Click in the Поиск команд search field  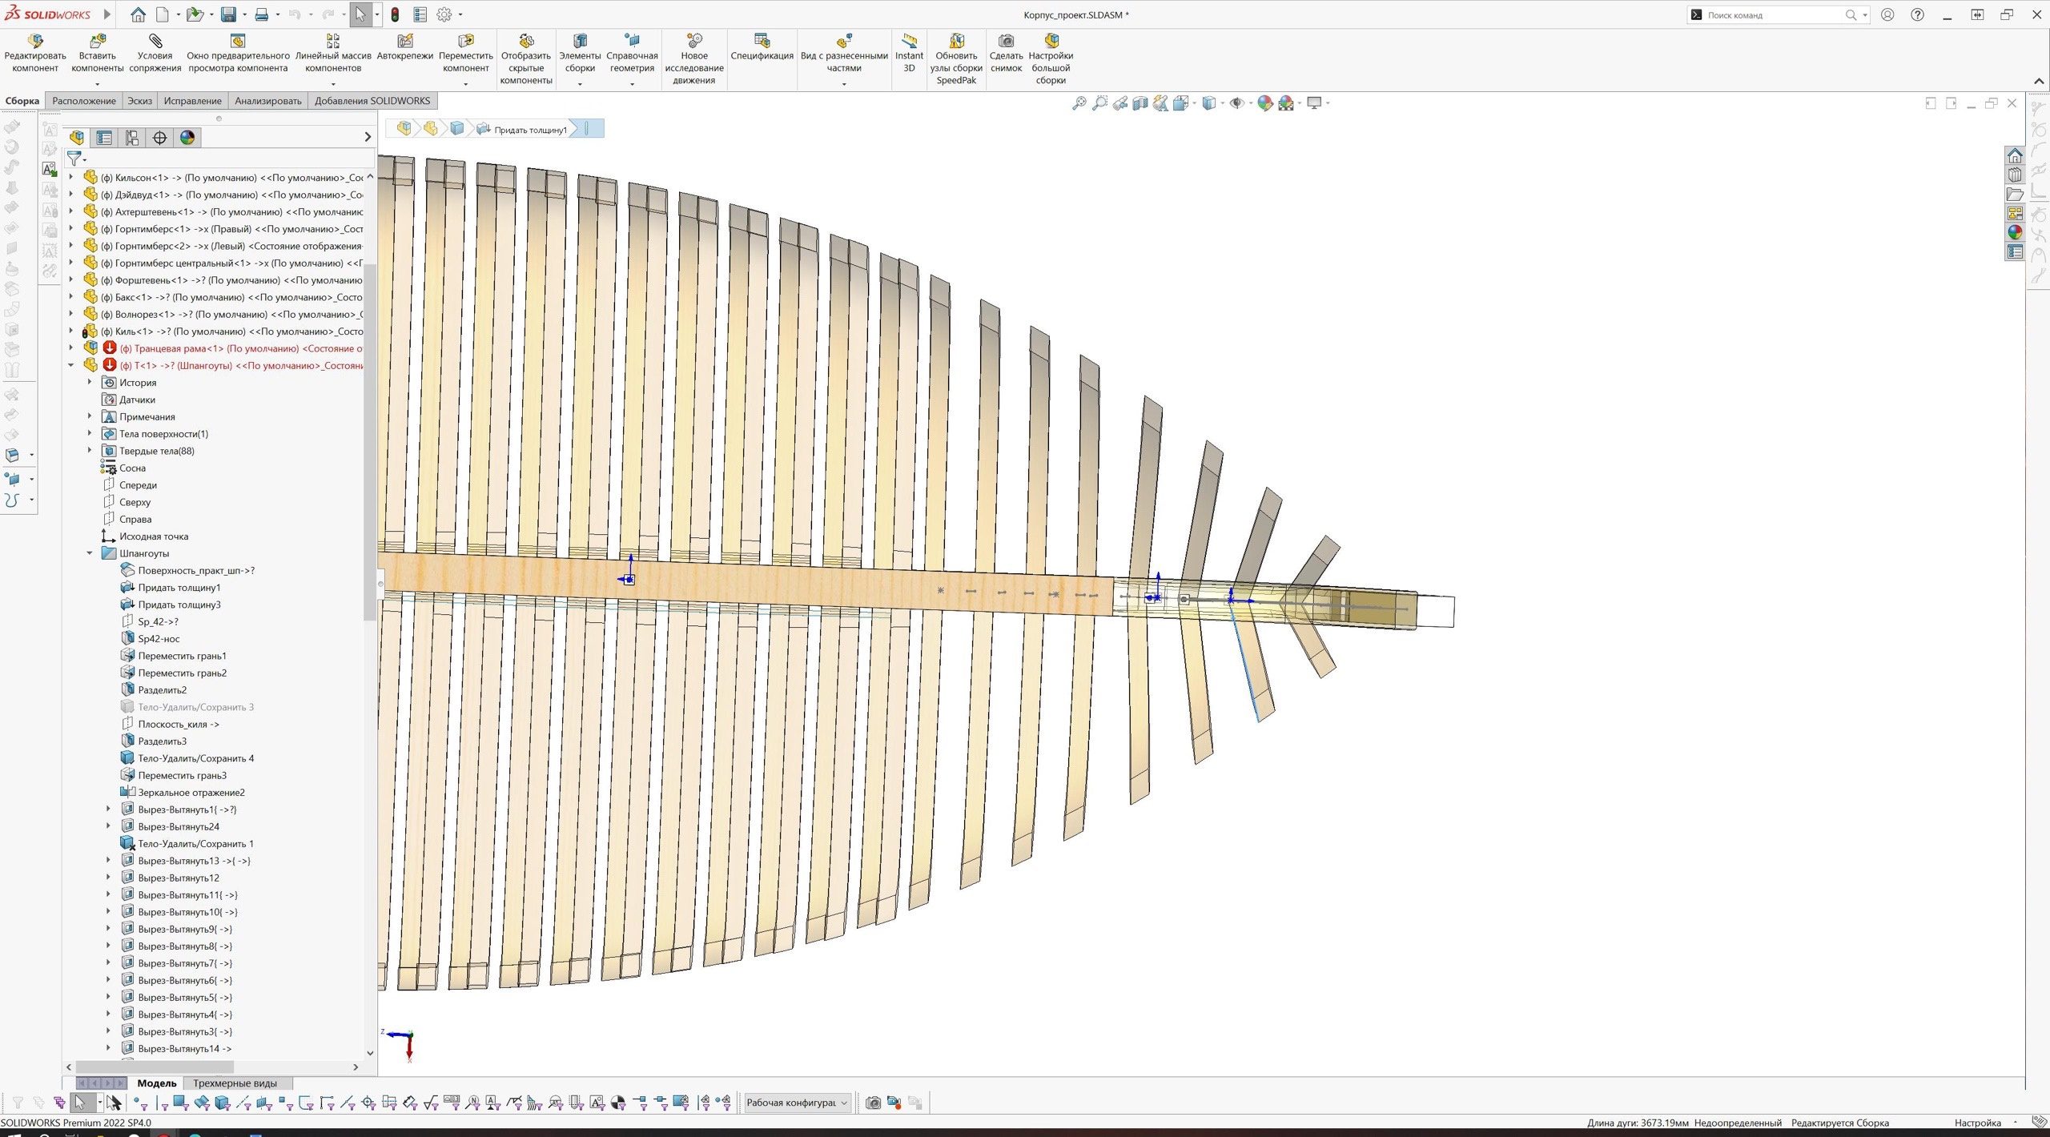(x=1770, y=14)
